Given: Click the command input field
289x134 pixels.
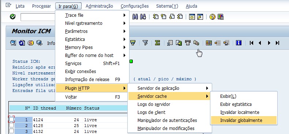Looking at the screenshot, I should (38, 17).
